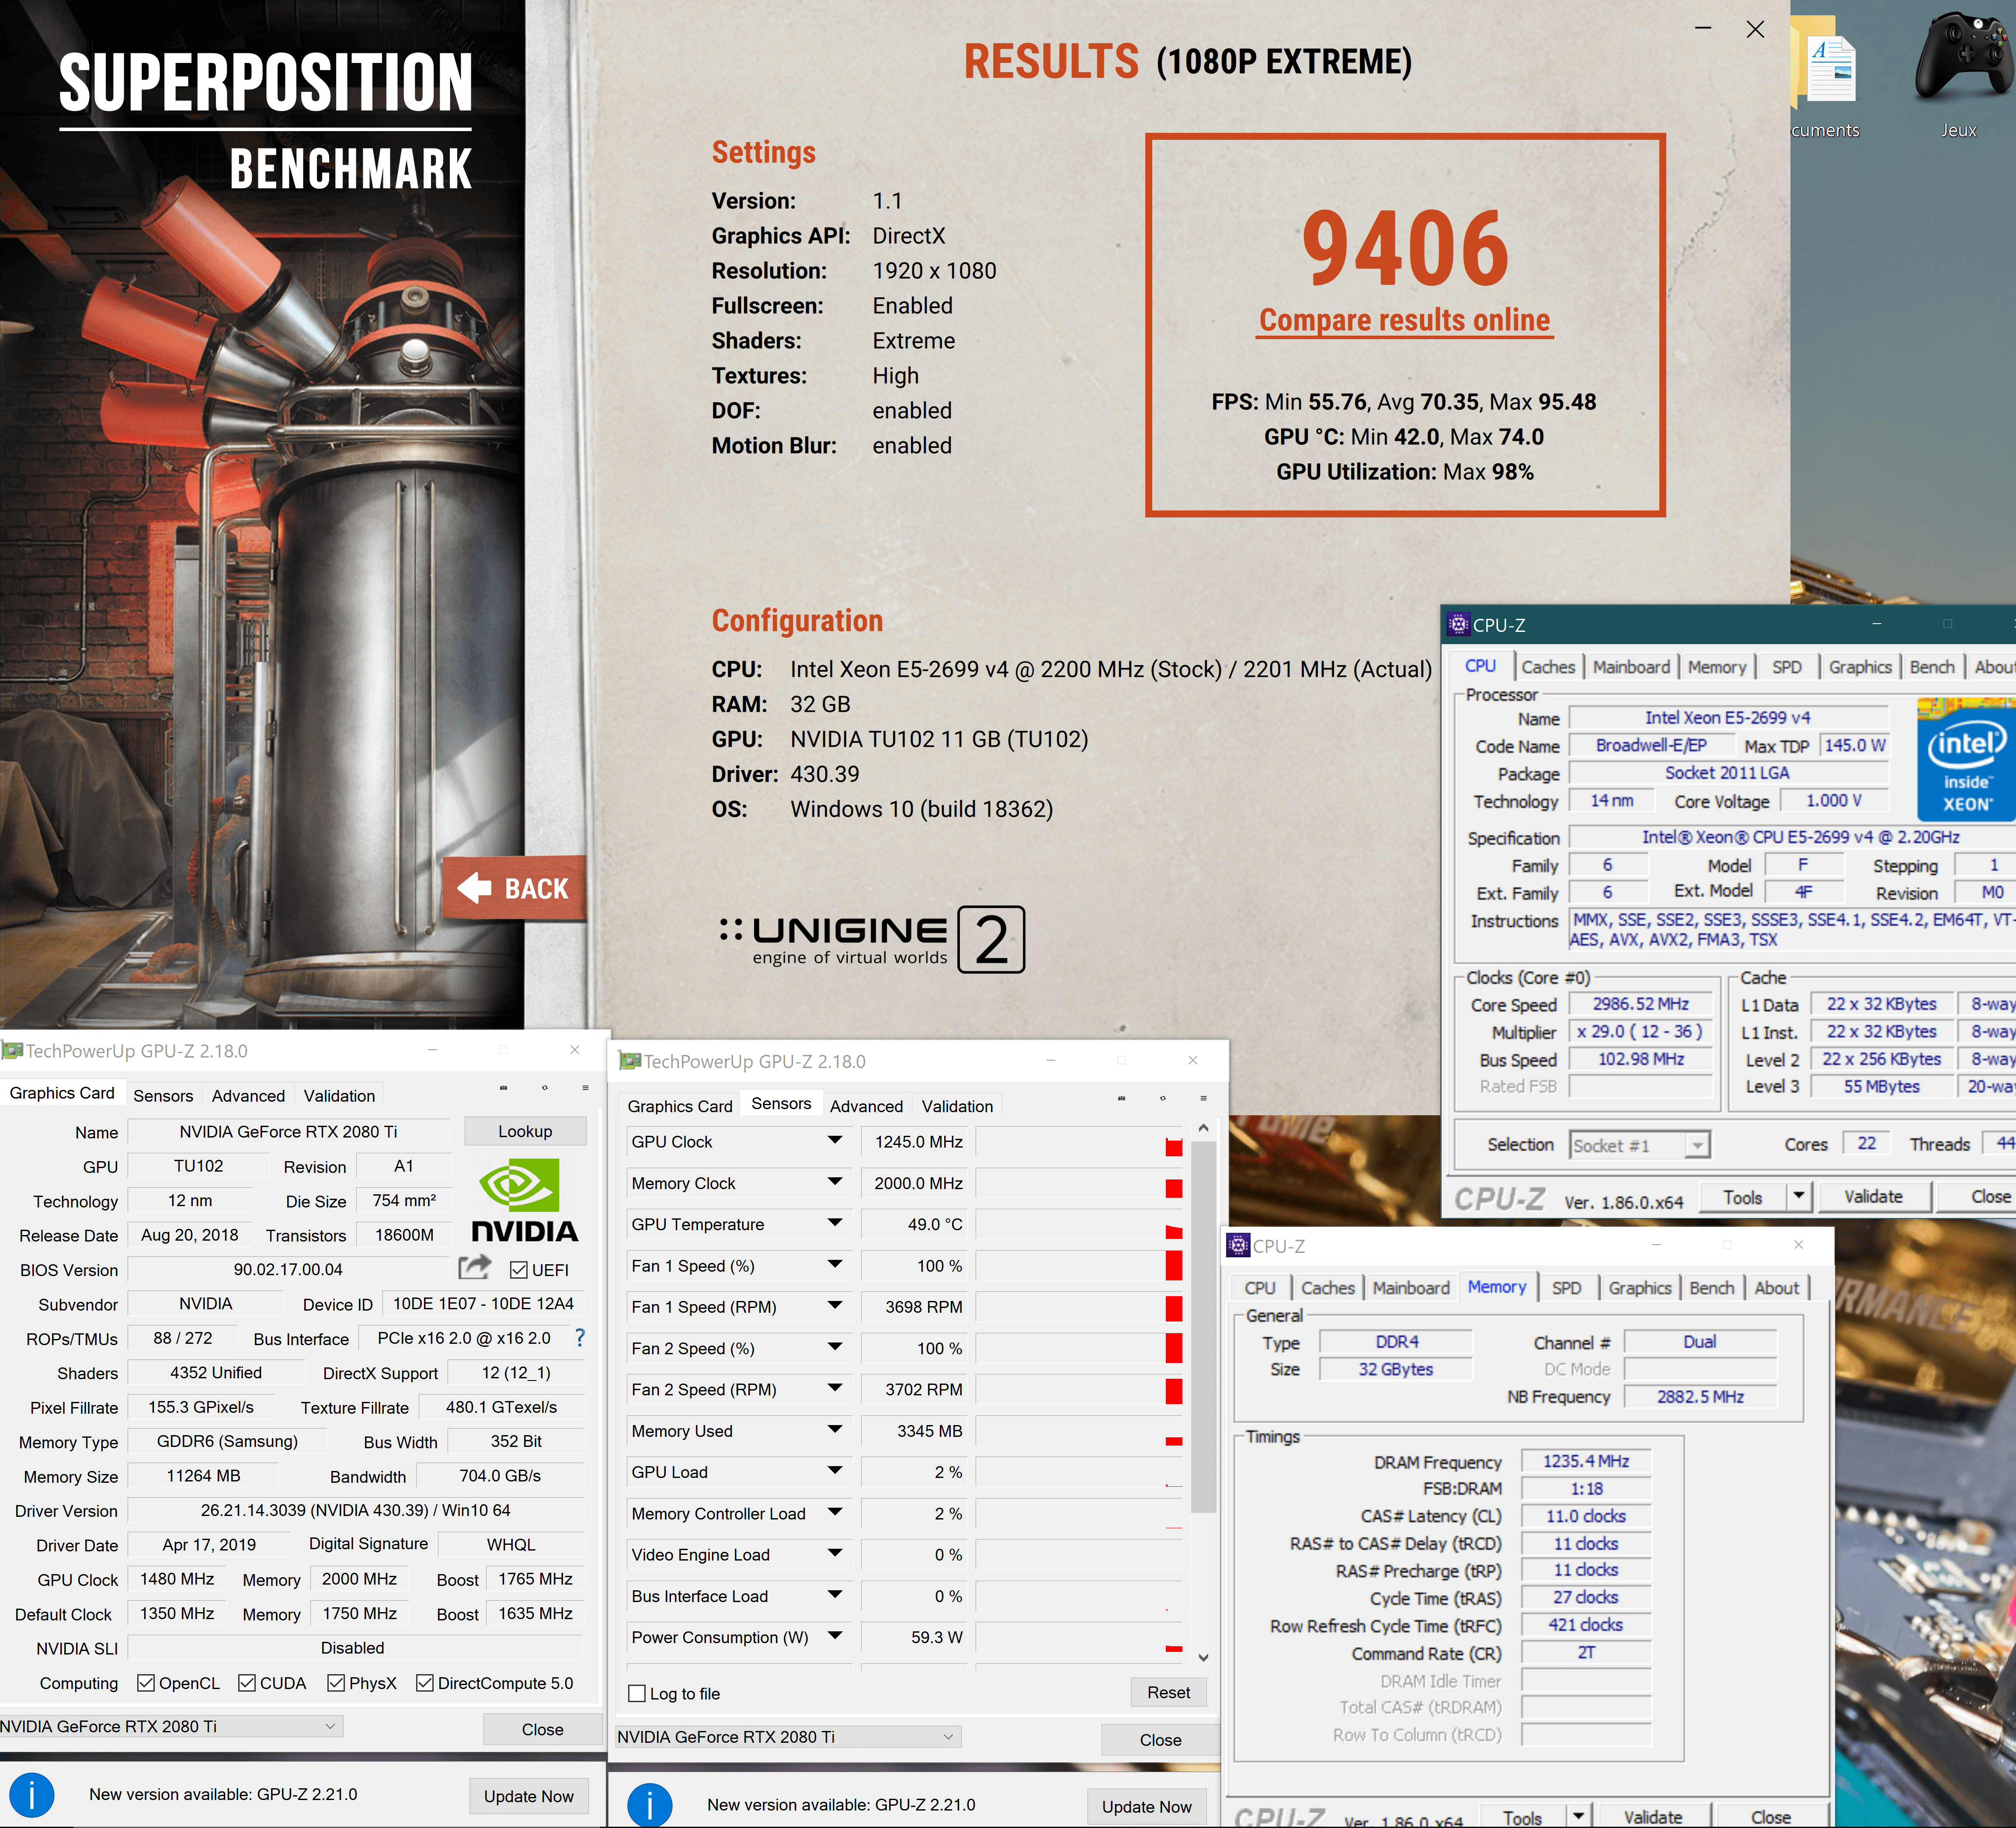Open the Fan 2 Speed (RPM) sensor dropdown
The width and height of the screenshot is (2016, 1828).
834,1387
